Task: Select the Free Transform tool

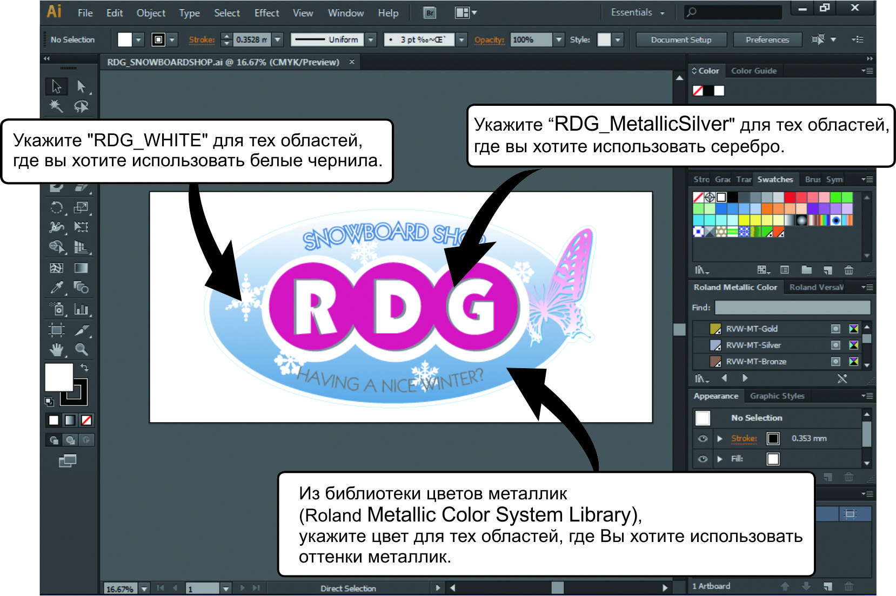Action: coord(81,227)
